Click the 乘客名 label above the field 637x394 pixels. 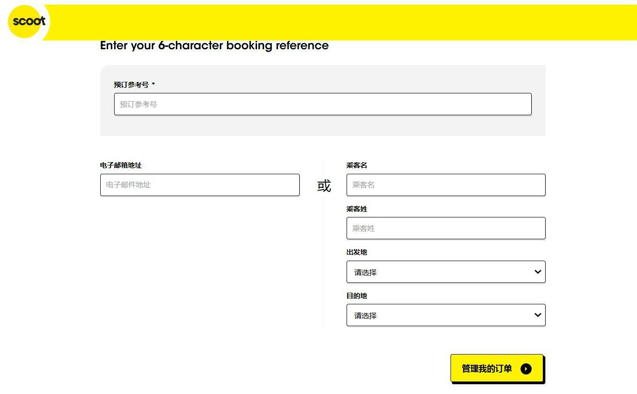(x=356, y=165)
